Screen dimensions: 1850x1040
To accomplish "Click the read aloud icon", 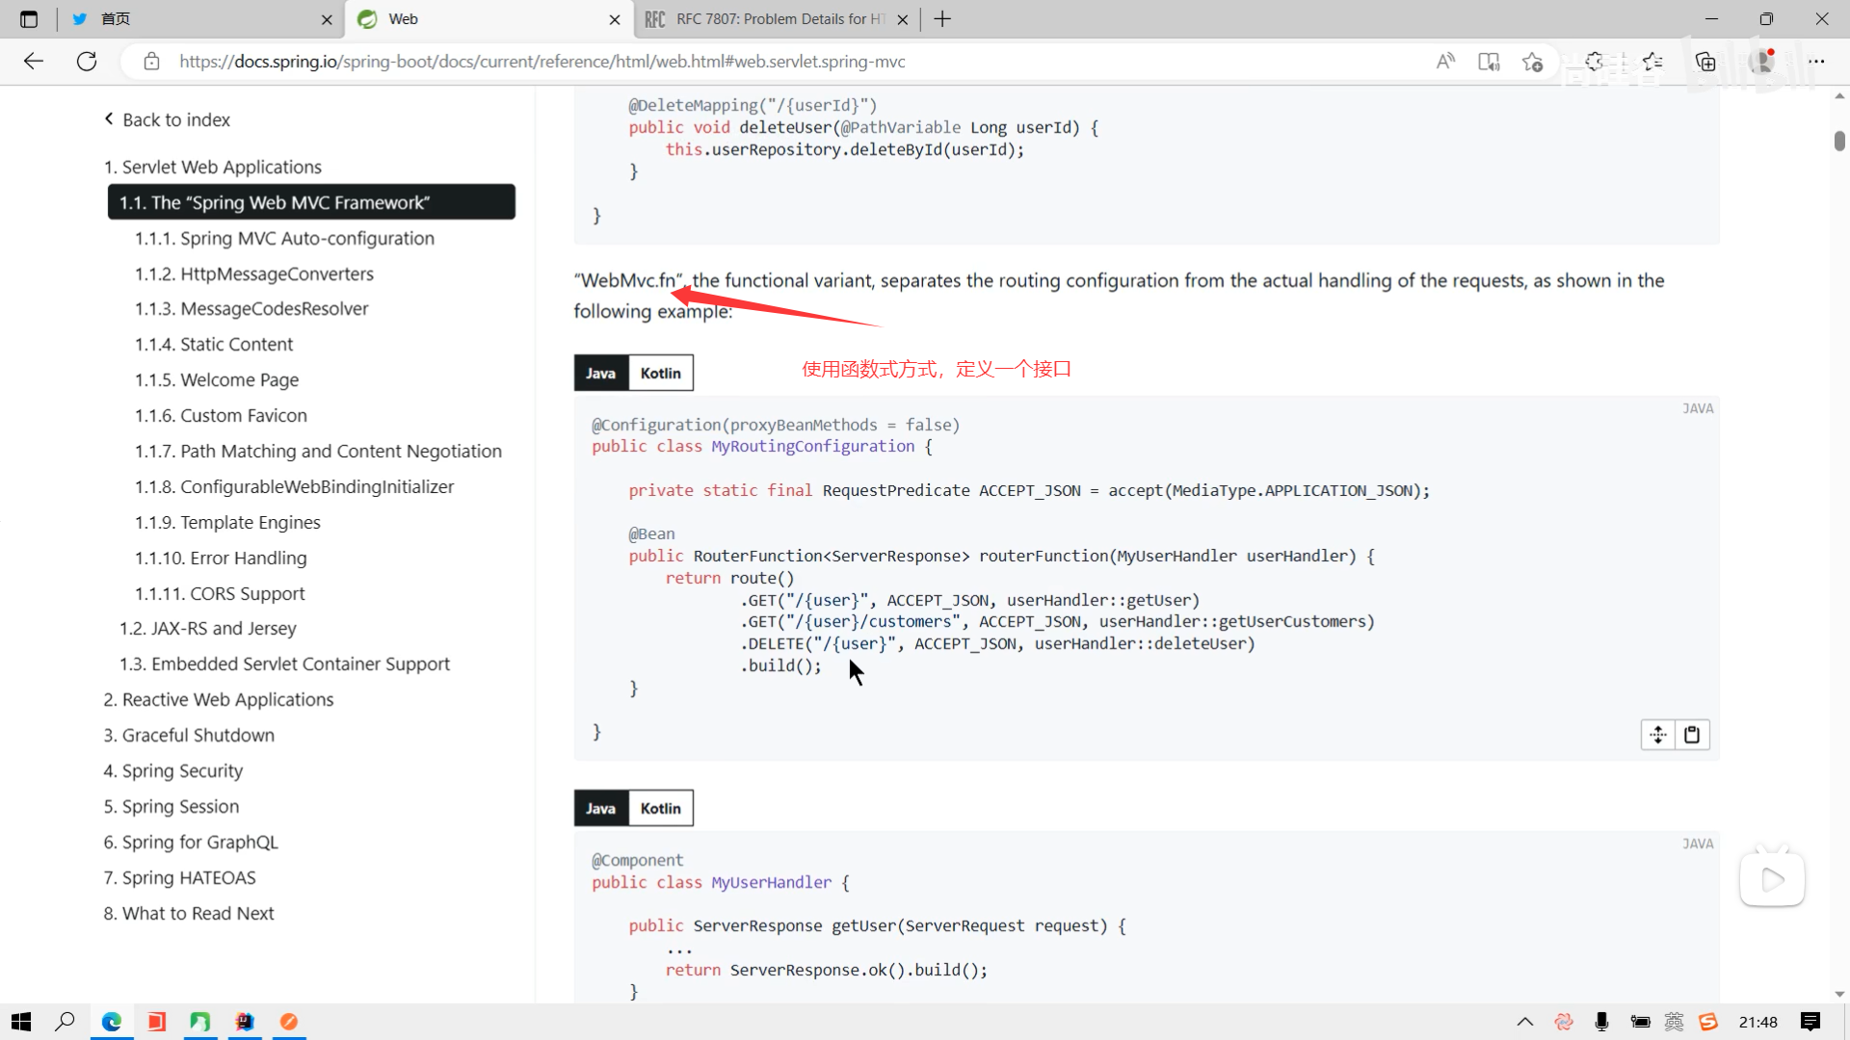I will click(x=1445, y=62).
